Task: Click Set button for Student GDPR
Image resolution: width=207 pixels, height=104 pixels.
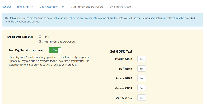Action: click(142, 59)
